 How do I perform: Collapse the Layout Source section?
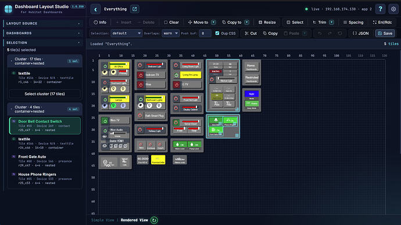(x=43, y=23)
